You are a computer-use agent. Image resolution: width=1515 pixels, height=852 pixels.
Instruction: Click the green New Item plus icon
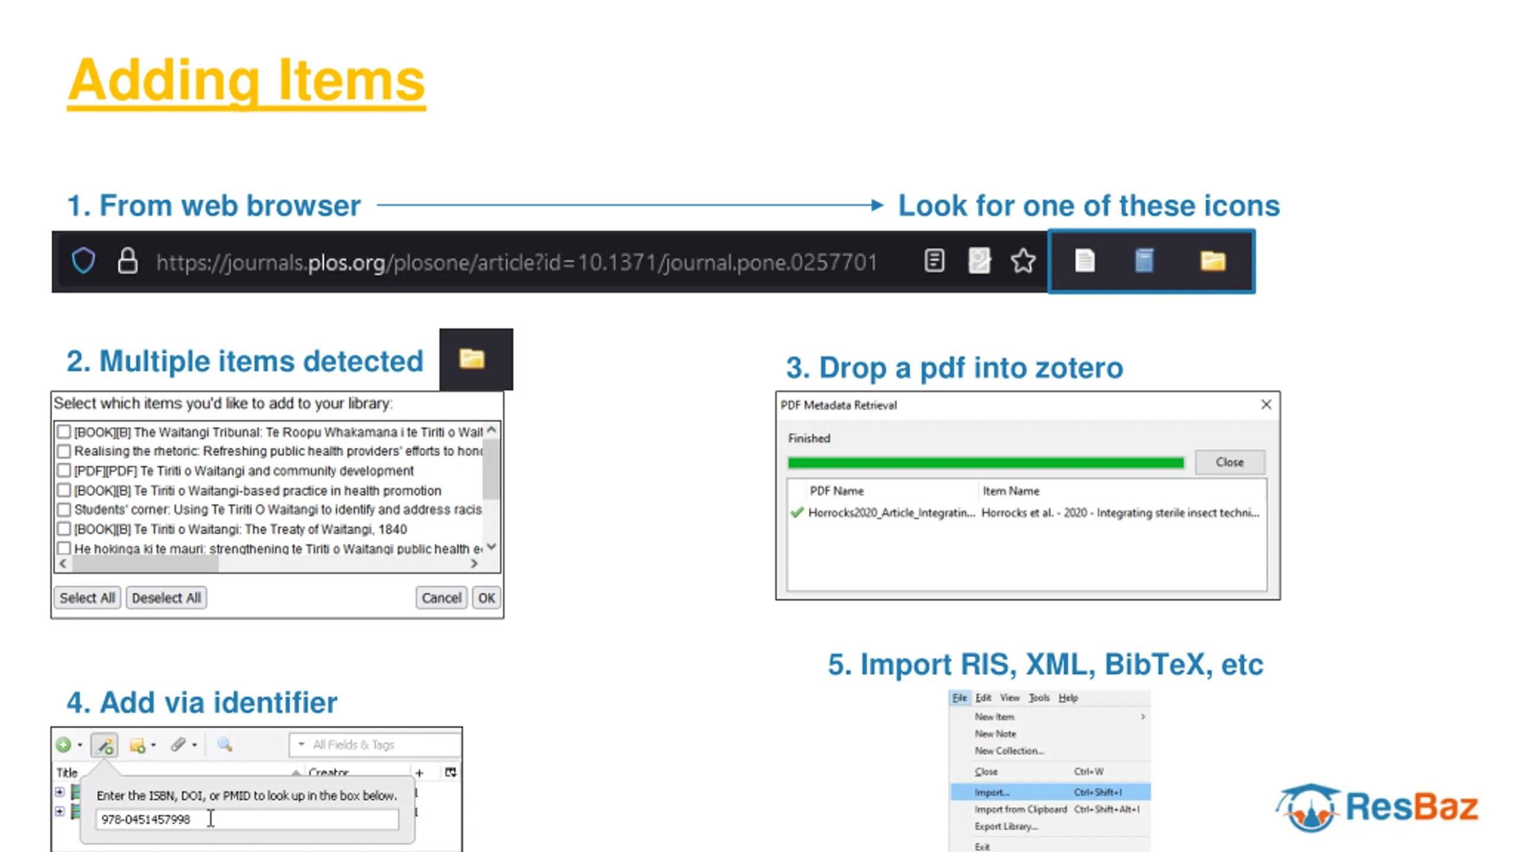tap(63, 745)
